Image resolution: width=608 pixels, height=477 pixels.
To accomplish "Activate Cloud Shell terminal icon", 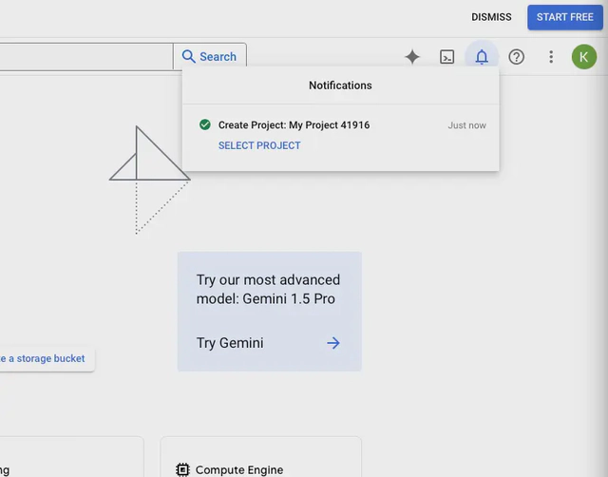I will pos(446,57).
